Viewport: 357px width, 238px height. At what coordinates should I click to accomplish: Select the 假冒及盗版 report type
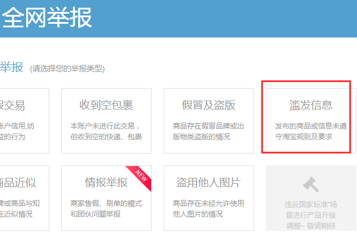[209, 121]
